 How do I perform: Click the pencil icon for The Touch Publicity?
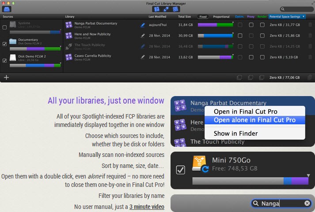143,46
